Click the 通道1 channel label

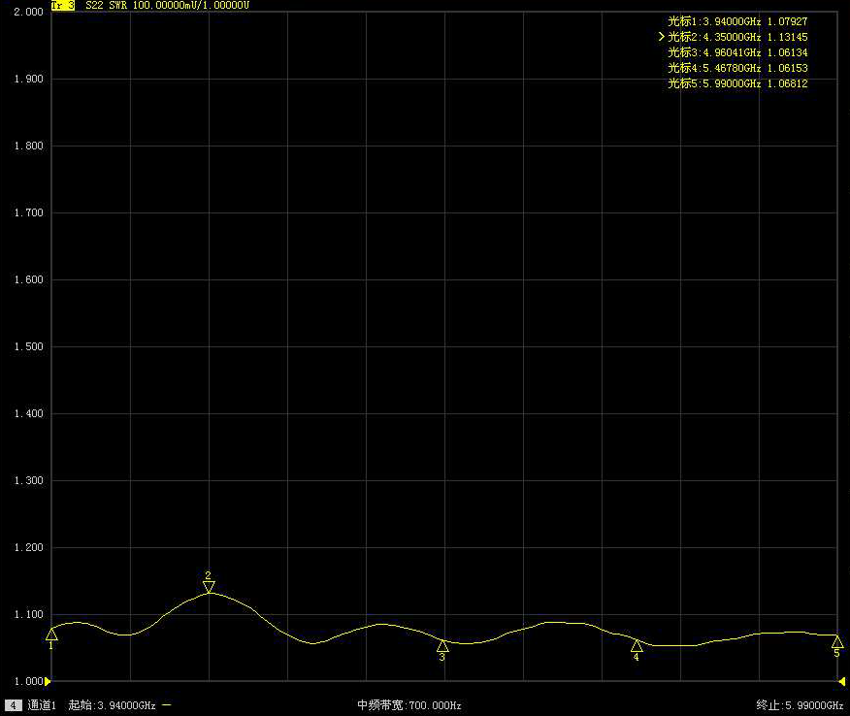[x=42, y=705]
